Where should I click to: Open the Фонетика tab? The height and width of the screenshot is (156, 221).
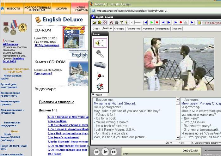[x=148, y=29]
